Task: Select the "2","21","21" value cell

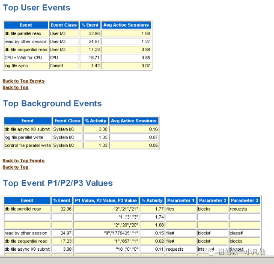Action: pos(106,209)
